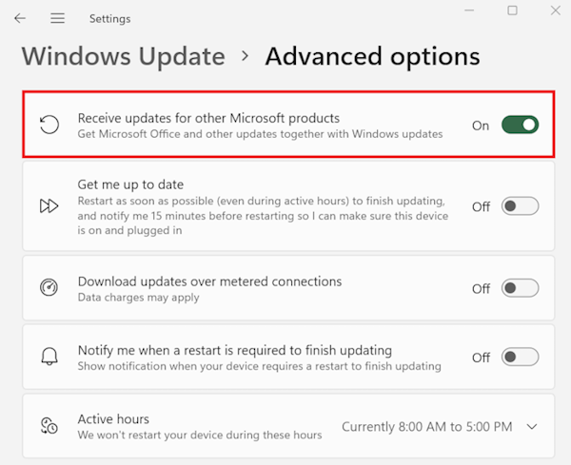Click the bell icon for restart notification
Screen dimensions: 571x465
[49, 358]
